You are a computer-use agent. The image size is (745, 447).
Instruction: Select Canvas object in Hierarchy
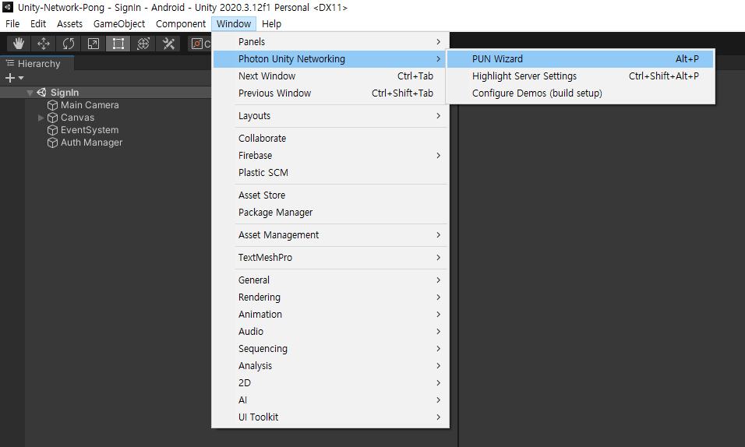(77, 118)
